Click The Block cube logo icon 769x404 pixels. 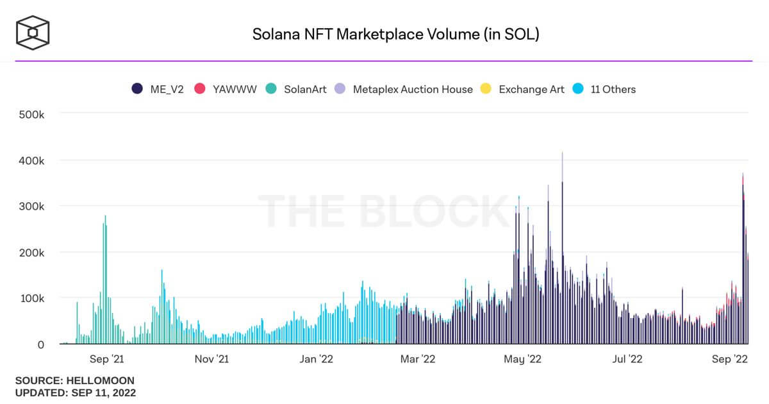point(33,31)
